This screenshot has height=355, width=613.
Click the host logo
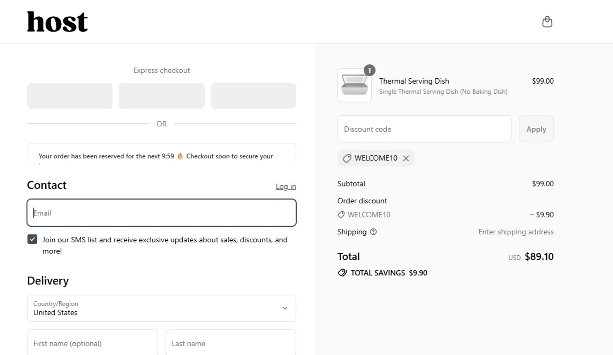click(57, 22)
